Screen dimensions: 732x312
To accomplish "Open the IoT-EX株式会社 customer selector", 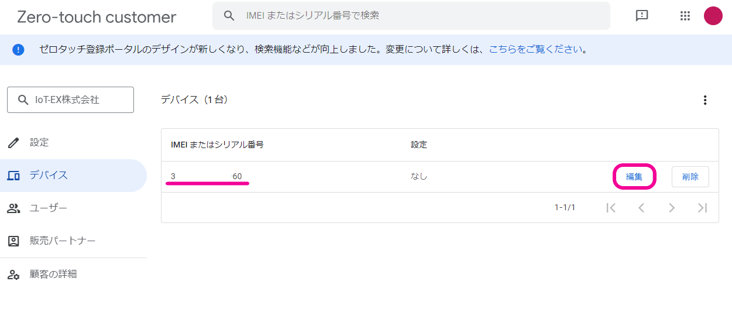I will coord(70,100).
